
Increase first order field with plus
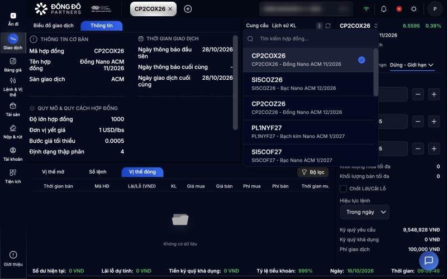tap(434, 94)
